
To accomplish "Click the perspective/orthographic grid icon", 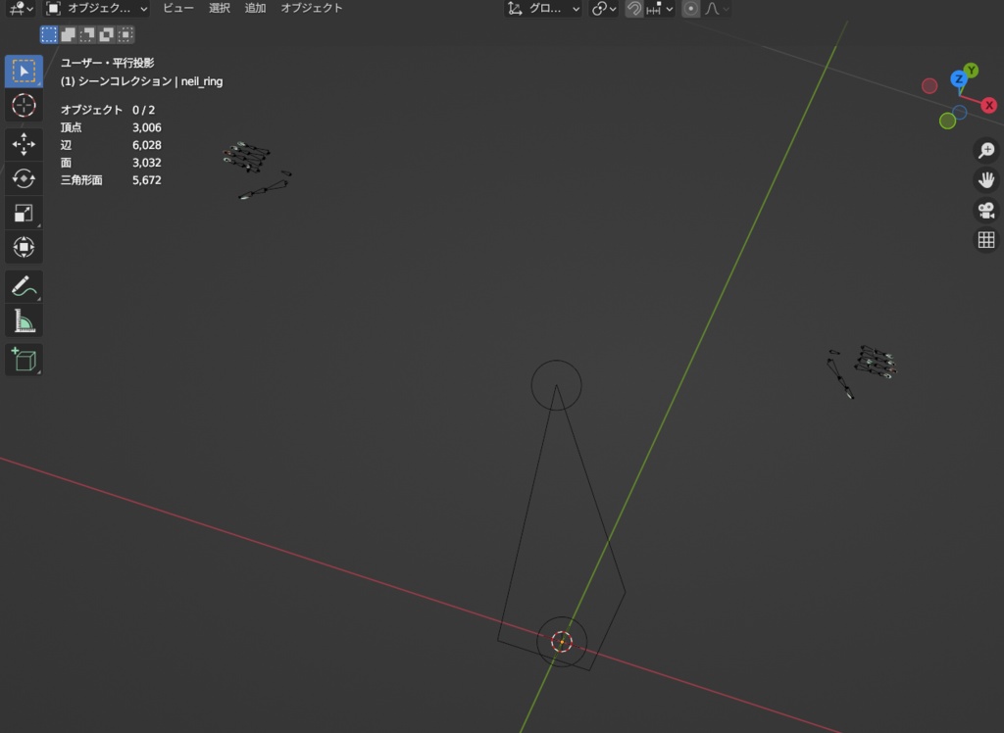I will pos(986,240).
